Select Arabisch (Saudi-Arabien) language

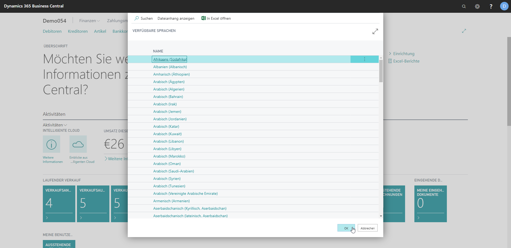174,171
